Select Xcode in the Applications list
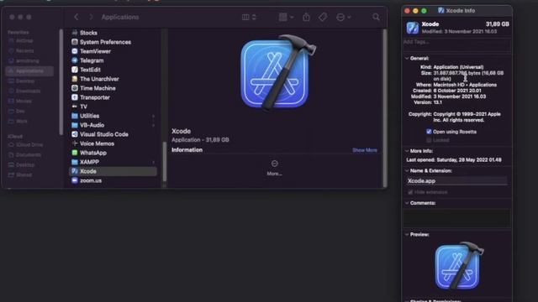This screenshot has height=302, width=538. coord(113,171)
